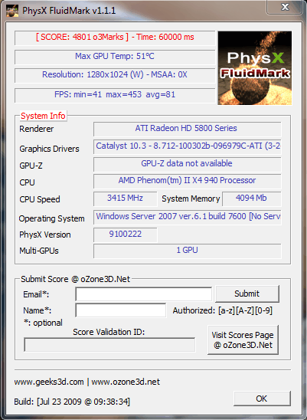This screenshot has width=307, height=420.
Task: Close the PhysX FluidMark window
Action: (285, 7)
